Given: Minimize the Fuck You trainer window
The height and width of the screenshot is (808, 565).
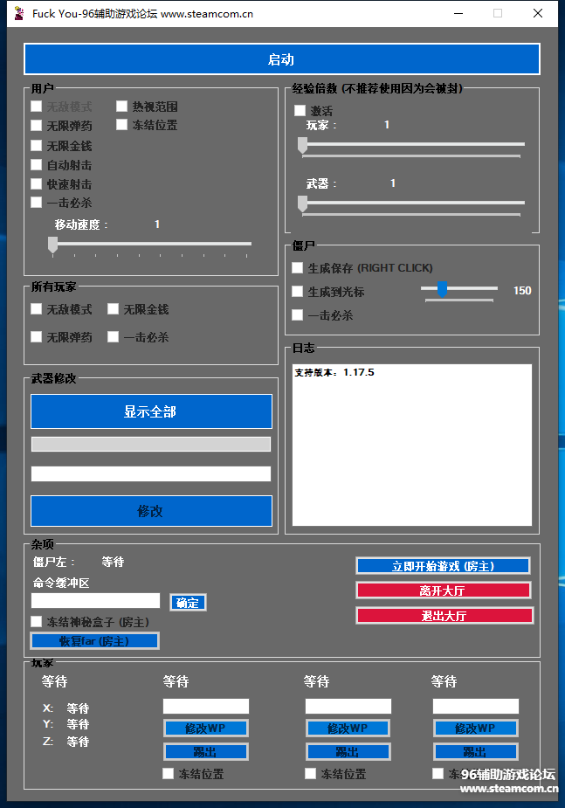Looking at the screenshot, I should pyautogui.click(x=458, y=13).
